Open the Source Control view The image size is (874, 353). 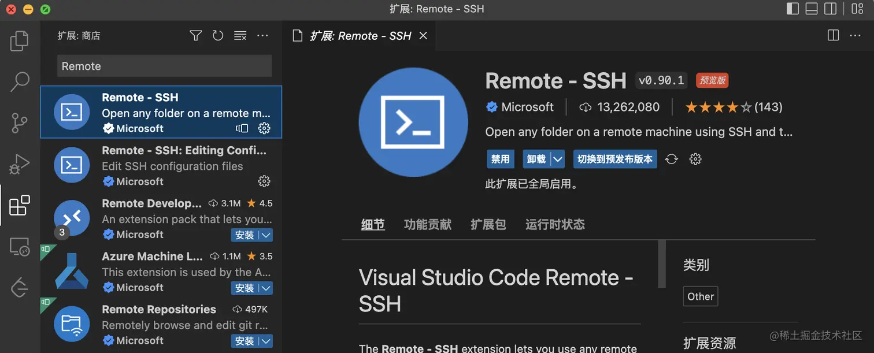pyautogui.click(x=20, y=123)
